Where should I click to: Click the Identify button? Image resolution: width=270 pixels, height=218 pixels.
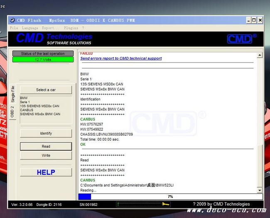(46, 133)
